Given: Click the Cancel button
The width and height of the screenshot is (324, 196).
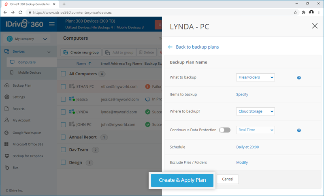Looking at the screenshot, I should coord(228,179).
